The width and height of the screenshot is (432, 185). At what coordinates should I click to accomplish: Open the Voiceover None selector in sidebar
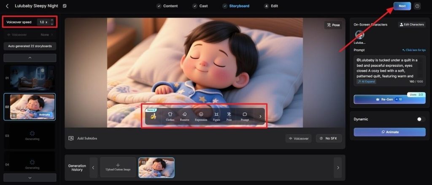pyautogui.click(x=30, y=35)
